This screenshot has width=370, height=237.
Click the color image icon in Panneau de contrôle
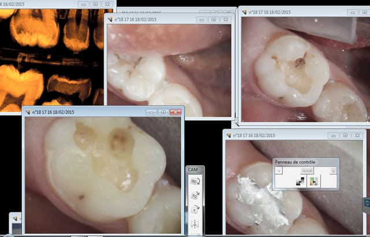click(x=314, y=182)
